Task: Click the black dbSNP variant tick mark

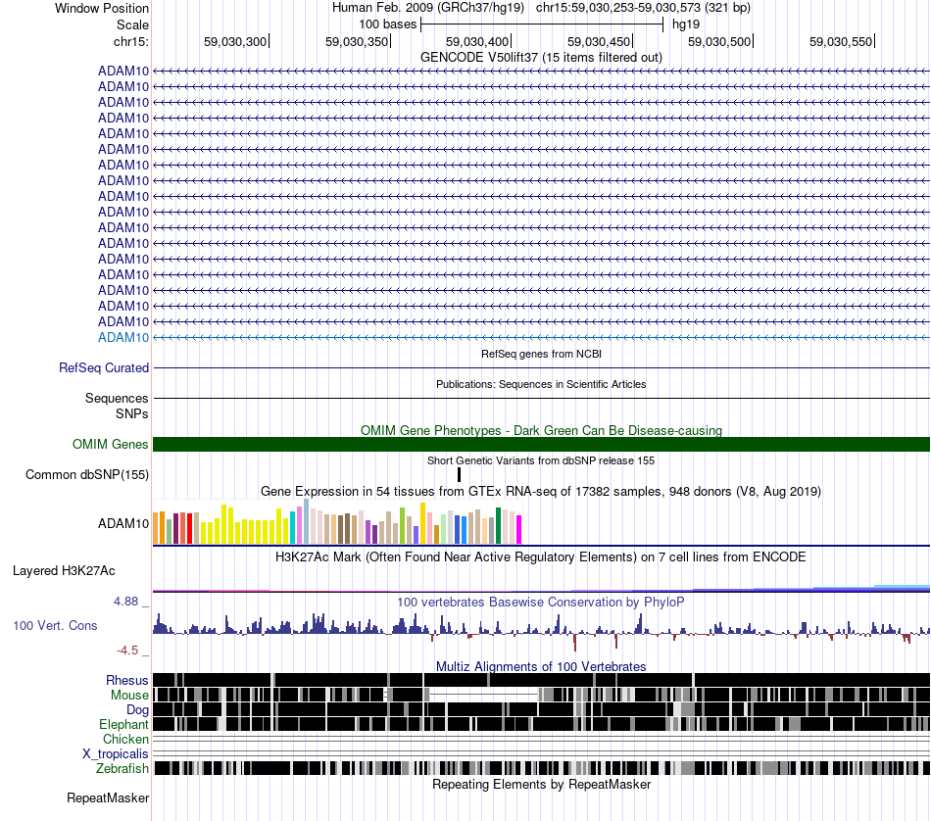Action: pyautogui.click(x=459, y=474)
